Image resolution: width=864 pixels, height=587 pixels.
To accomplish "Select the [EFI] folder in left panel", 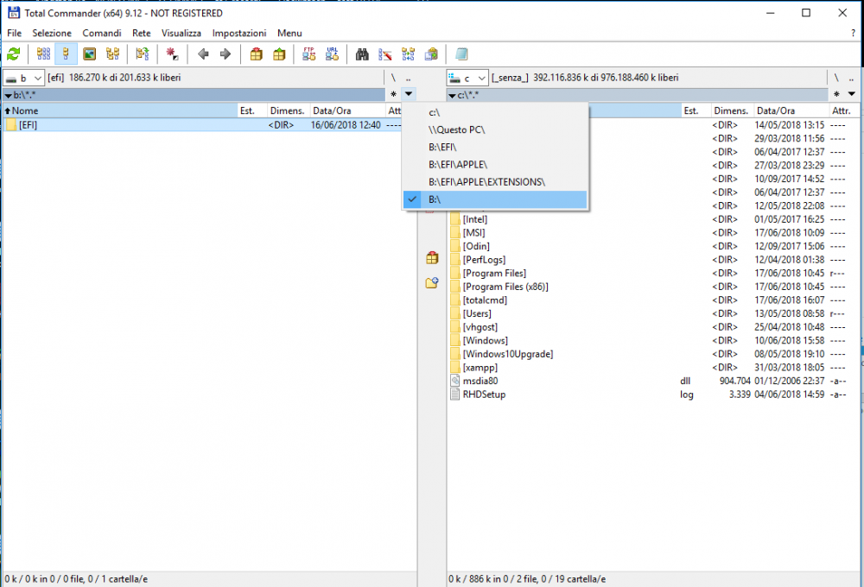I will coord(203,125).
